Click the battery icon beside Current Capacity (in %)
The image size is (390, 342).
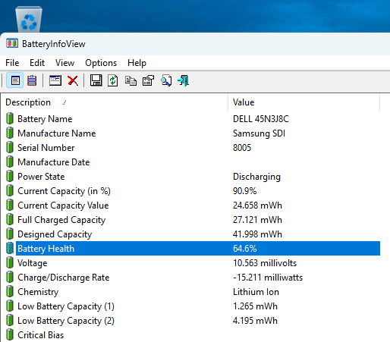pos(10,190)
